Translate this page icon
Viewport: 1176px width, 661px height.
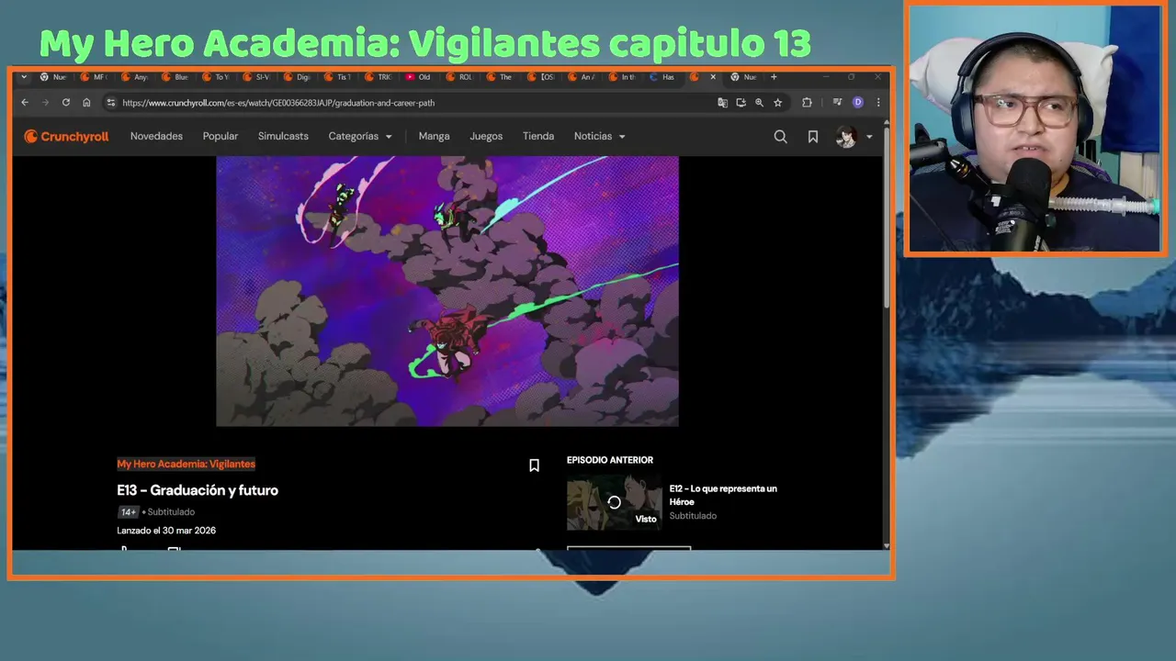[x=722, y=103]
